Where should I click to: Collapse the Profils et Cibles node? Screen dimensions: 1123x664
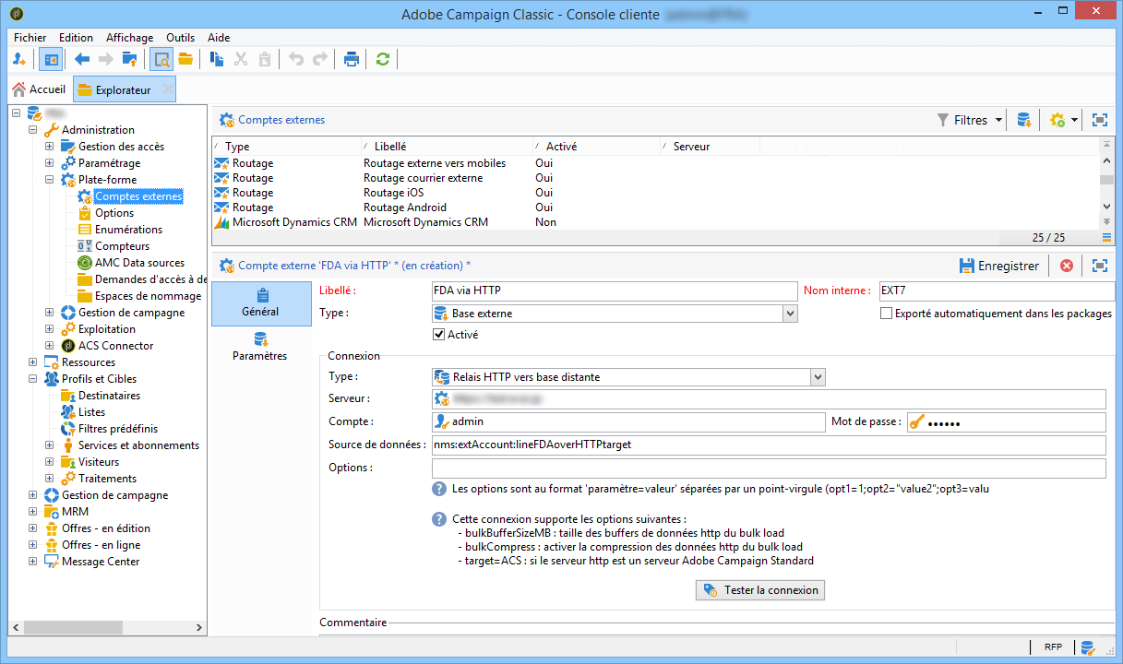pos(33,379)
